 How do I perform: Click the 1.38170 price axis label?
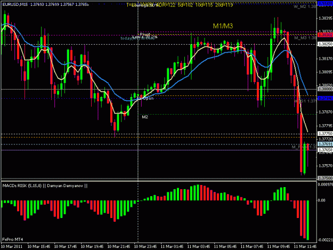click(x=326, y=59)
